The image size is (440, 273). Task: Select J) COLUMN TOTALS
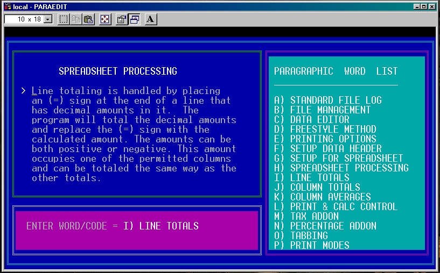pyautogui.click(x=317, y=187)
